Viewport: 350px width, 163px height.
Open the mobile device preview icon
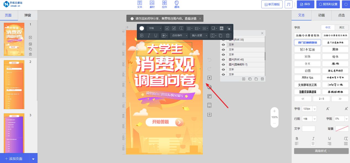pos(209,105)
